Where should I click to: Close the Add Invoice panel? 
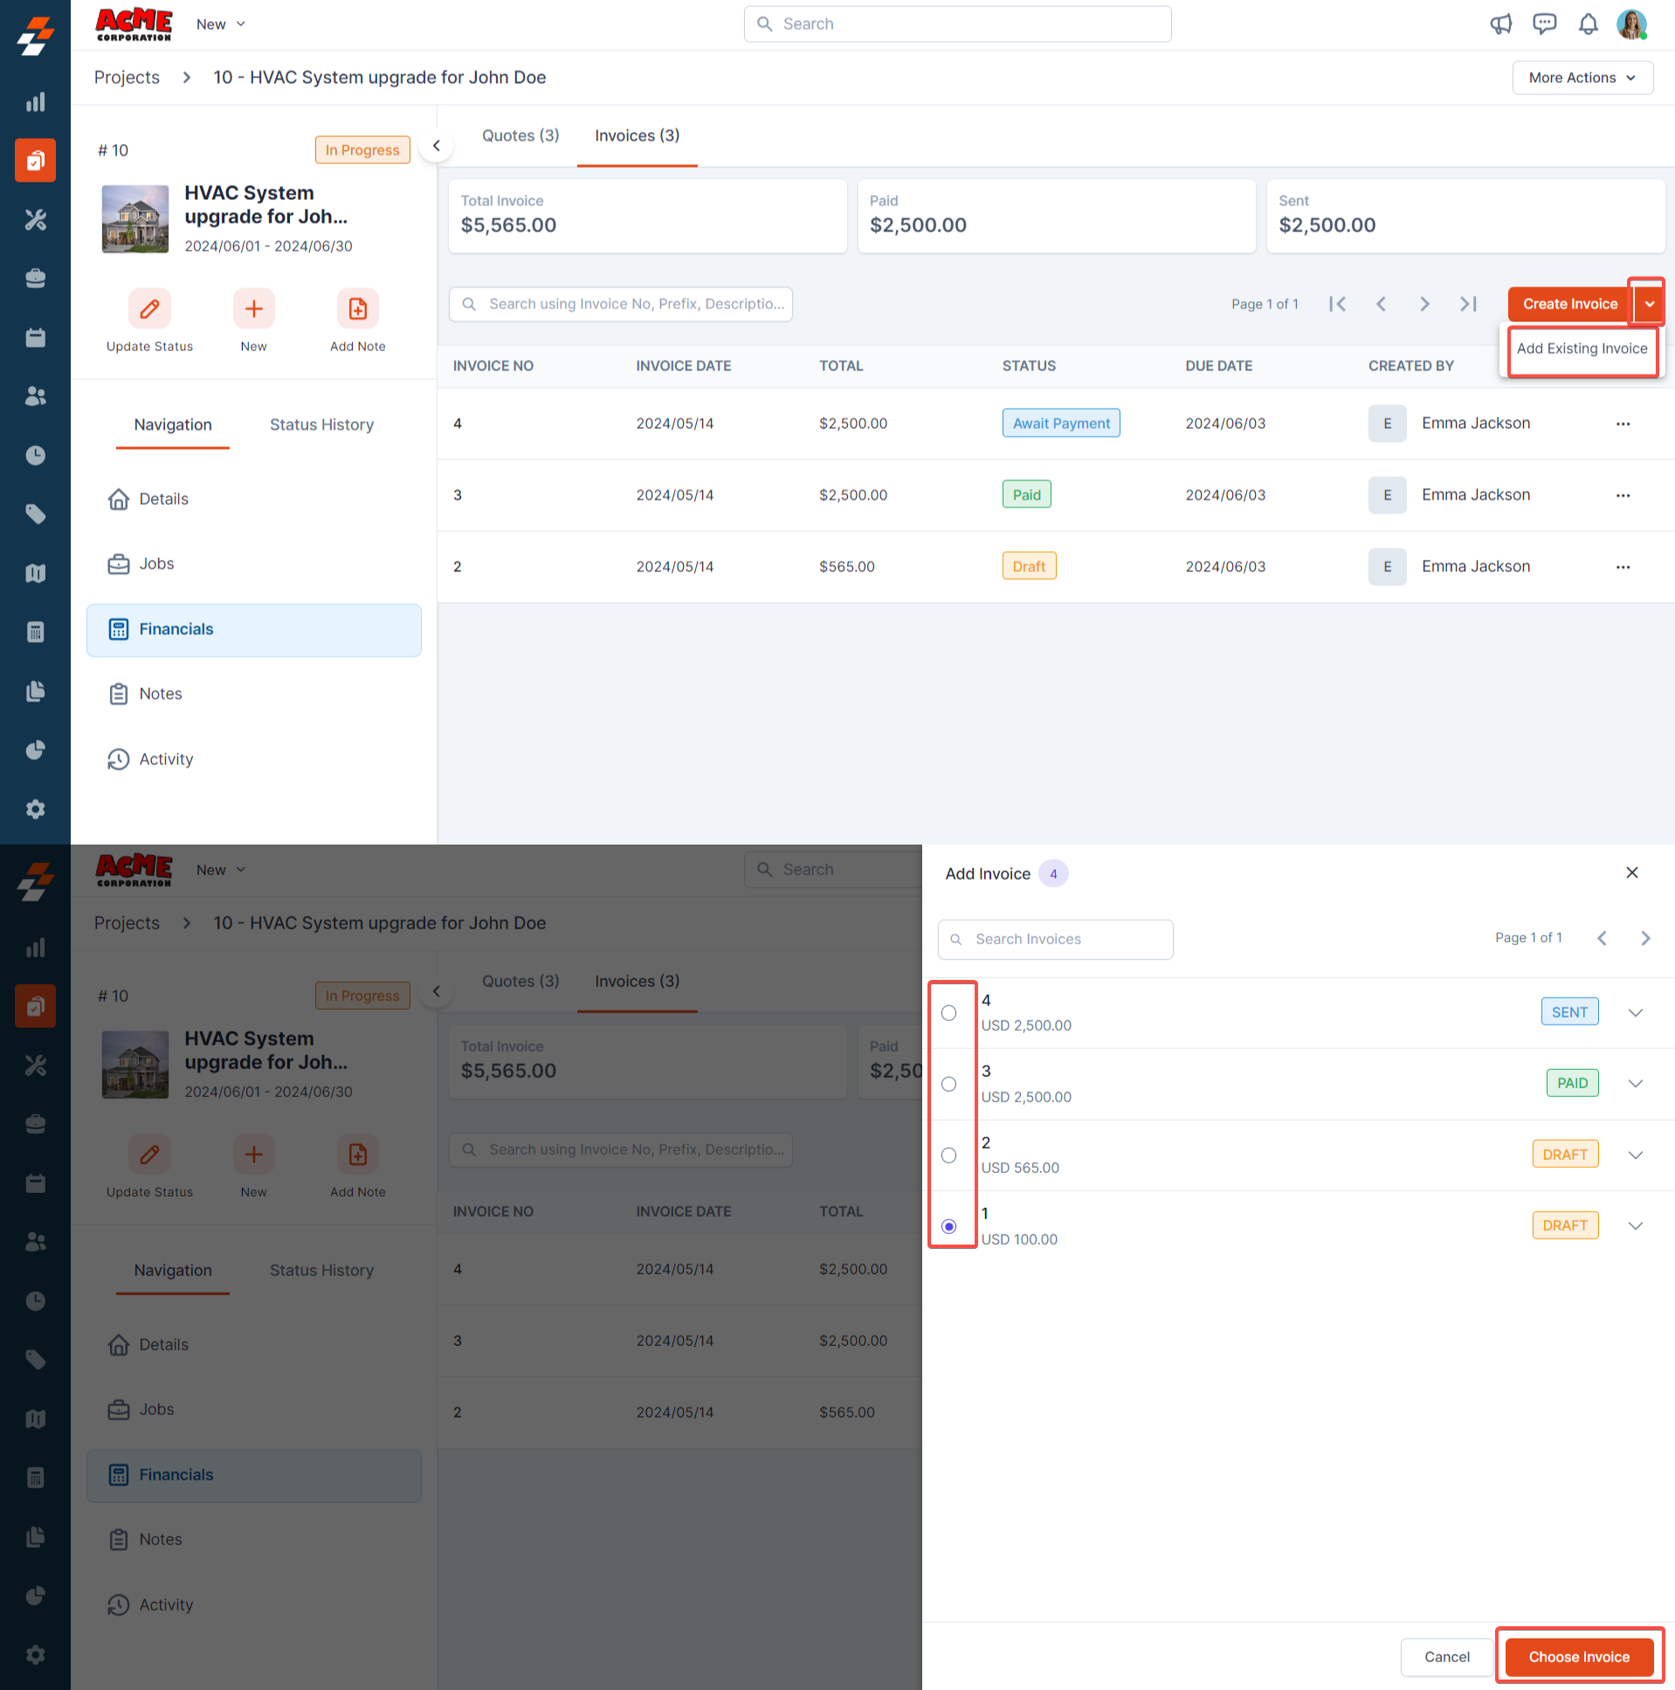point(1632,873)
